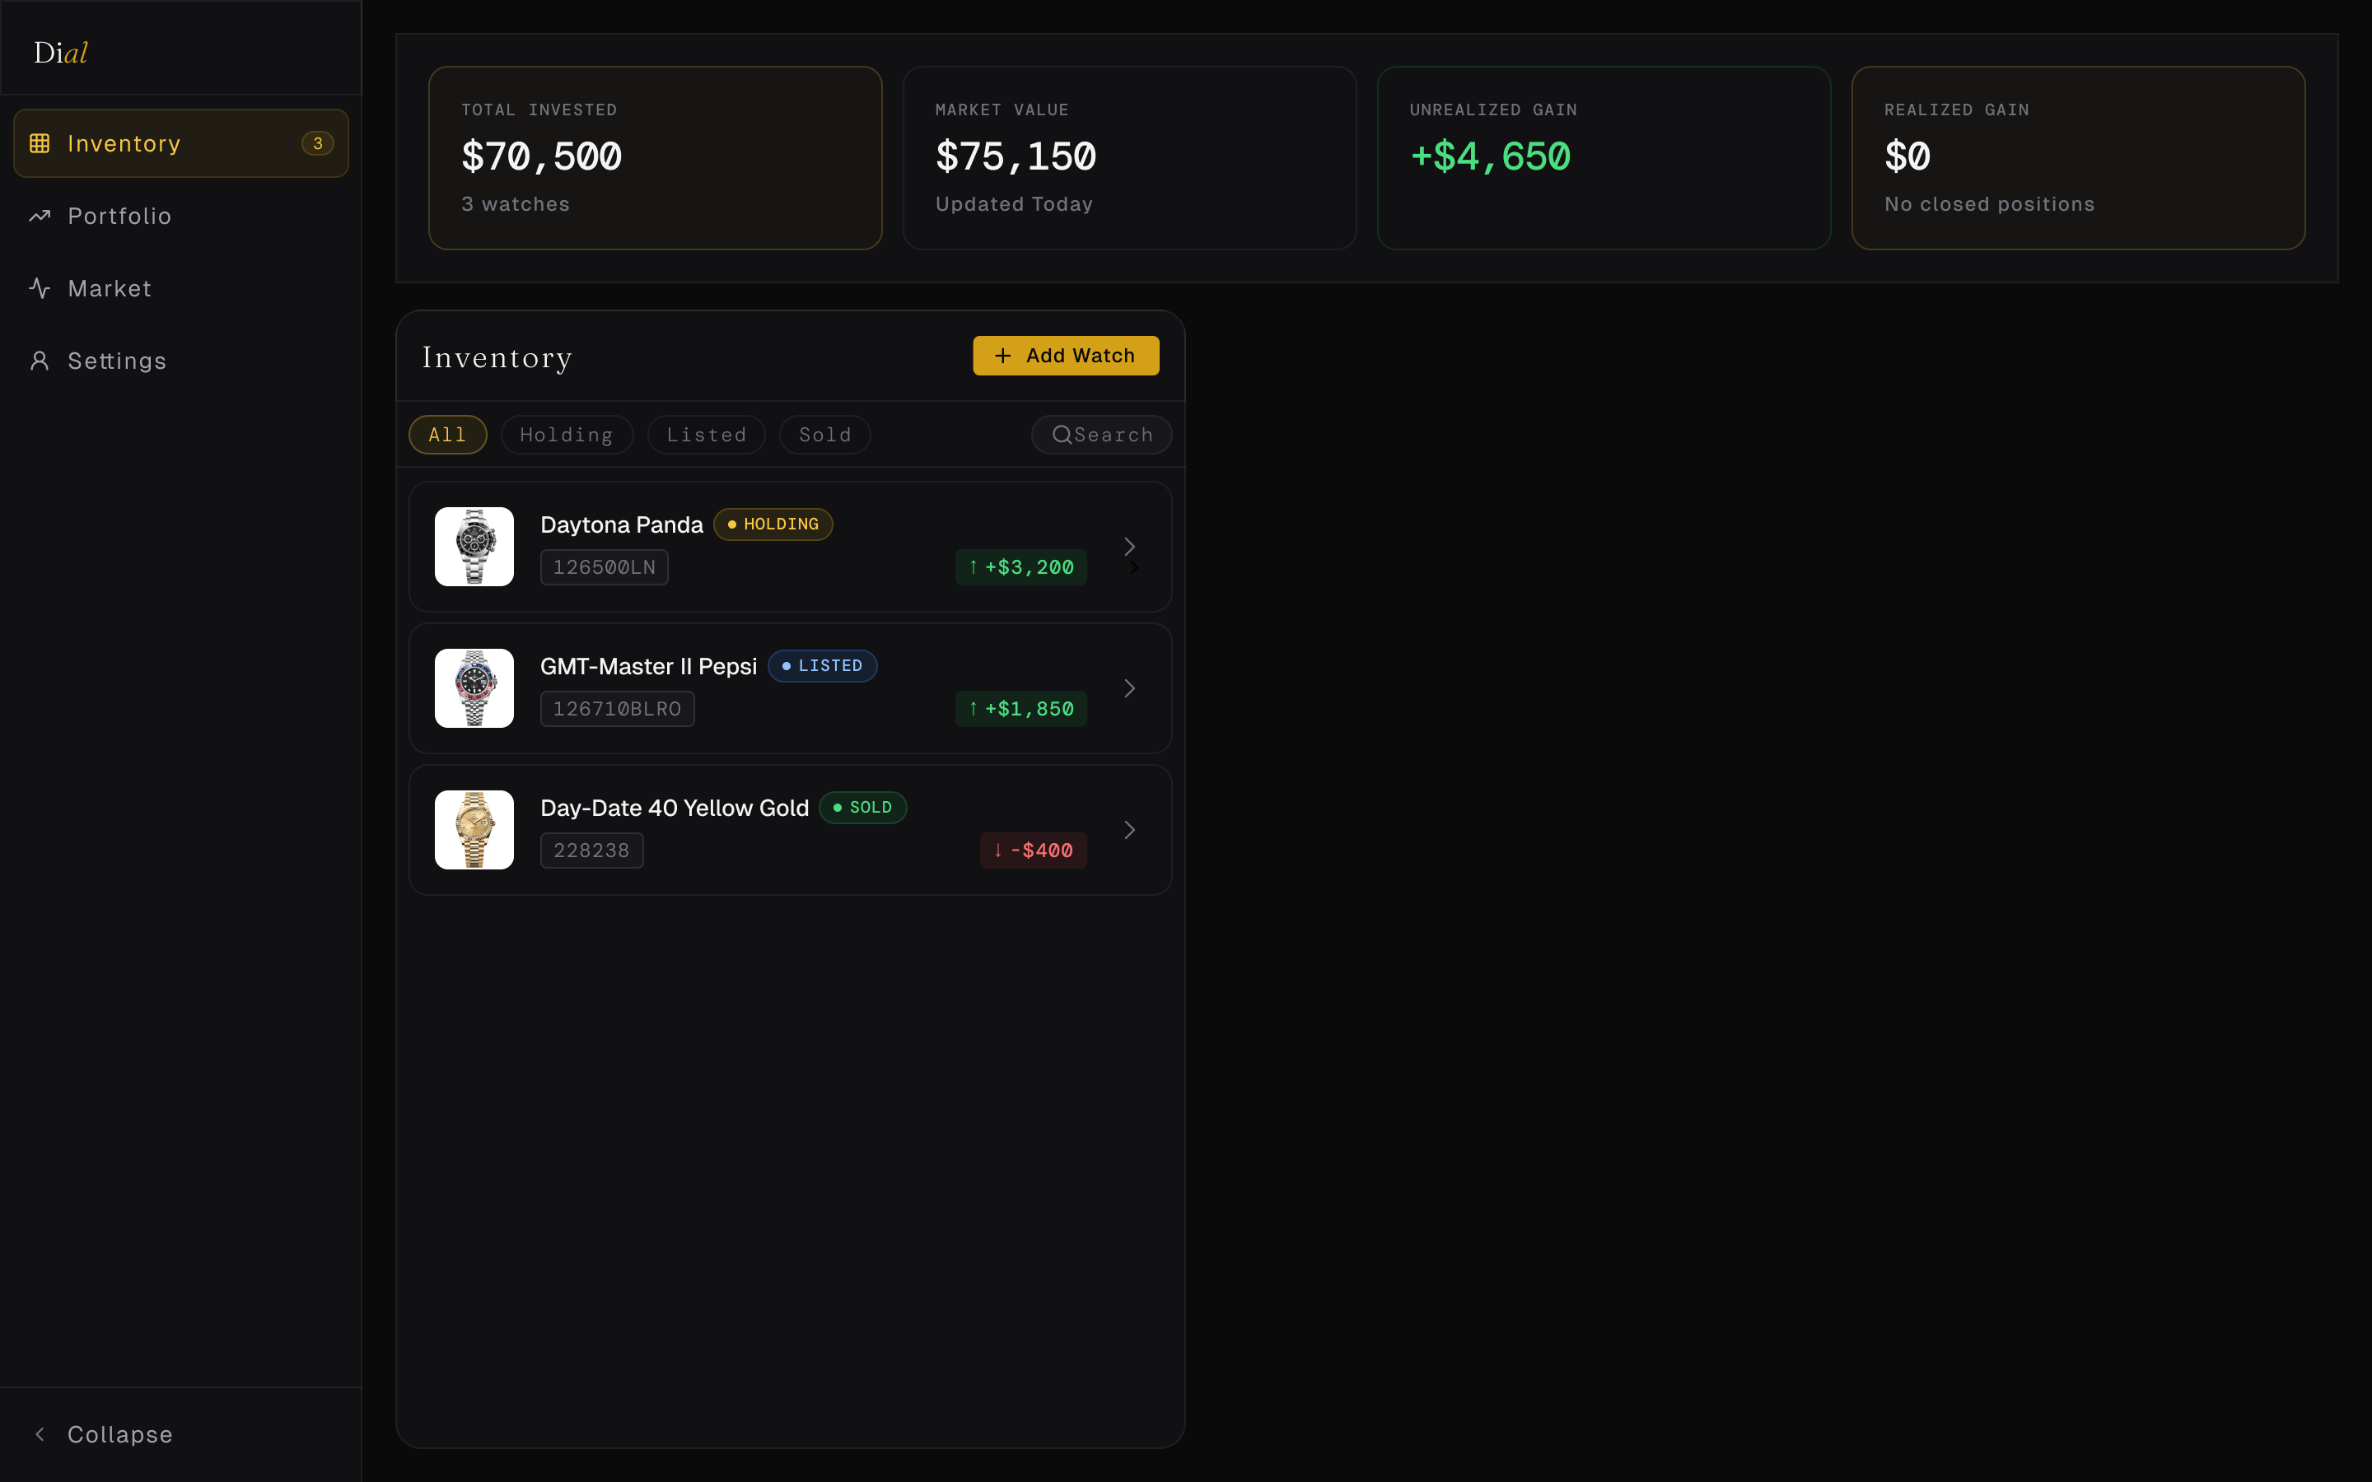
Task: Click the Inventory count badge showing 3
Action: [318, 143]
